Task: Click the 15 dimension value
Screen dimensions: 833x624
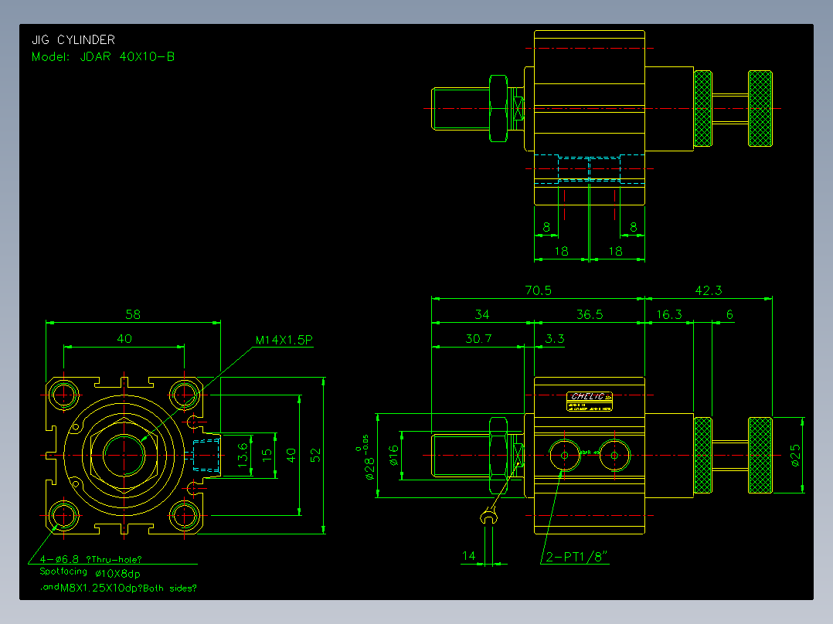Action: tap(267, 455)
